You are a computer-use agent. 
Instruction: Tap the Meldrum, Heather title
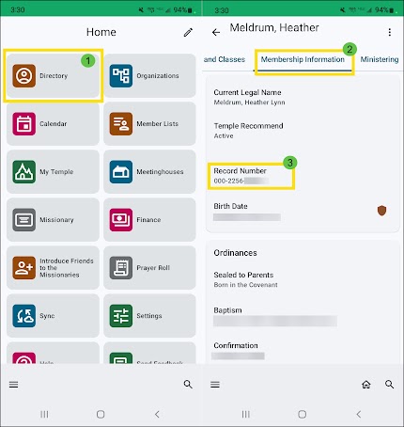pos(274,28)
